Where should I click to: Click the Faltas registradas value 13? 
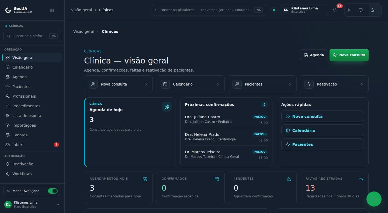pos(310,188)
